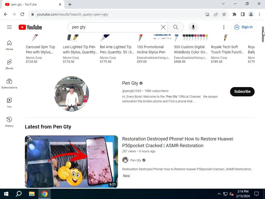This screenshot has height=199, width=265.
Task: Click the browser address bar URL
Action: pos(72,15)
